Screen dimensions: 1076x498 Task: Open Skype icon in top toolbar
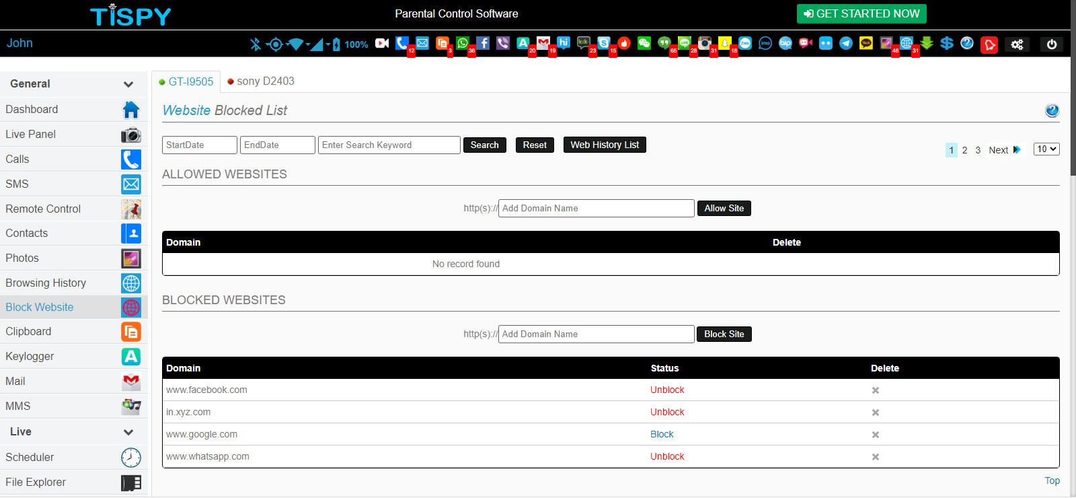point(604,43)
